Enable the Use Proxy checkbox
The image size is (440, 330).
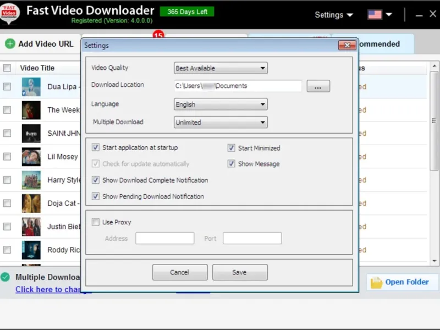click(x=95, y=222)
